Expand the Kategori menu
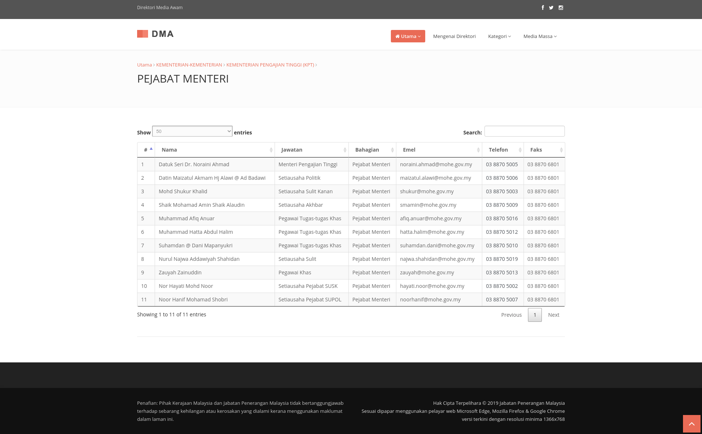Screen dimensions: 702x434 [499, 36]
